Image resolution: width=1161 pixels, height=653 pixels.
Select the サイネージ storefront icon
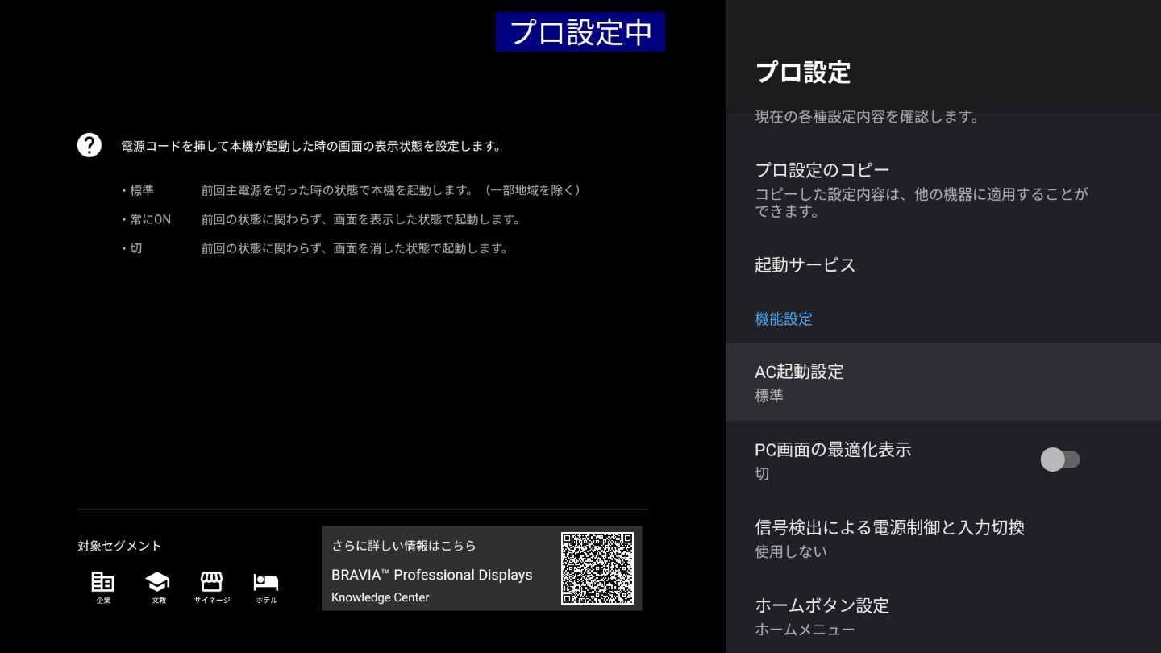[211, 582]
